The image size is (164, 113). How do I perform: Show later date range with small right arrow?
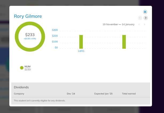coord(145,24)
